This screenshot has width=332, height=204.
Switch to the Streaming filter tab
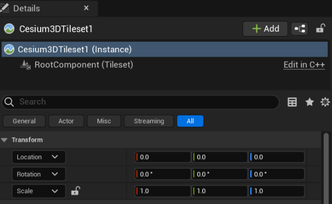point(149,121)
